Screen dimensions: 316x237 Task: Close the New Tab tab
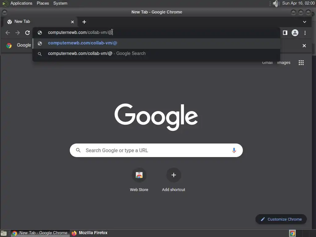[73, 22]
